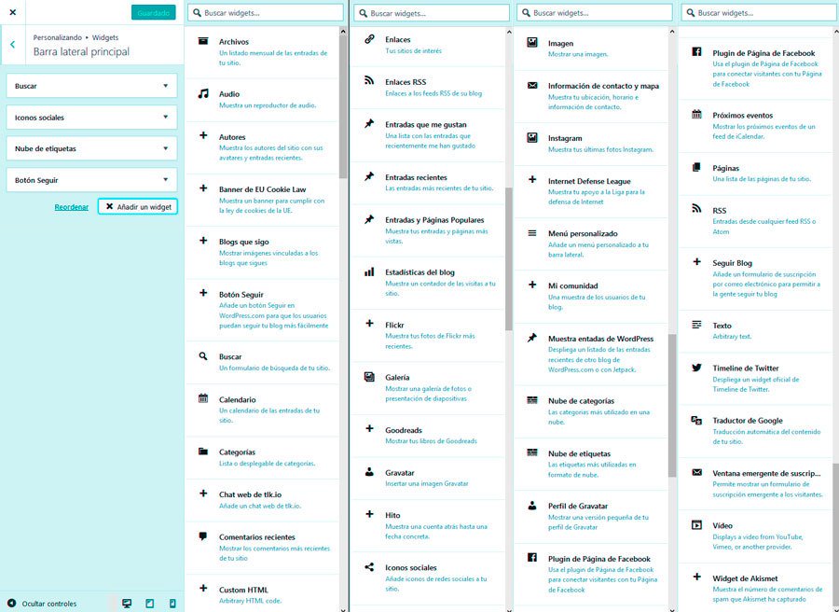
Task: Select the Estadísticas del blog chart icon
Action: pos(369,272)
